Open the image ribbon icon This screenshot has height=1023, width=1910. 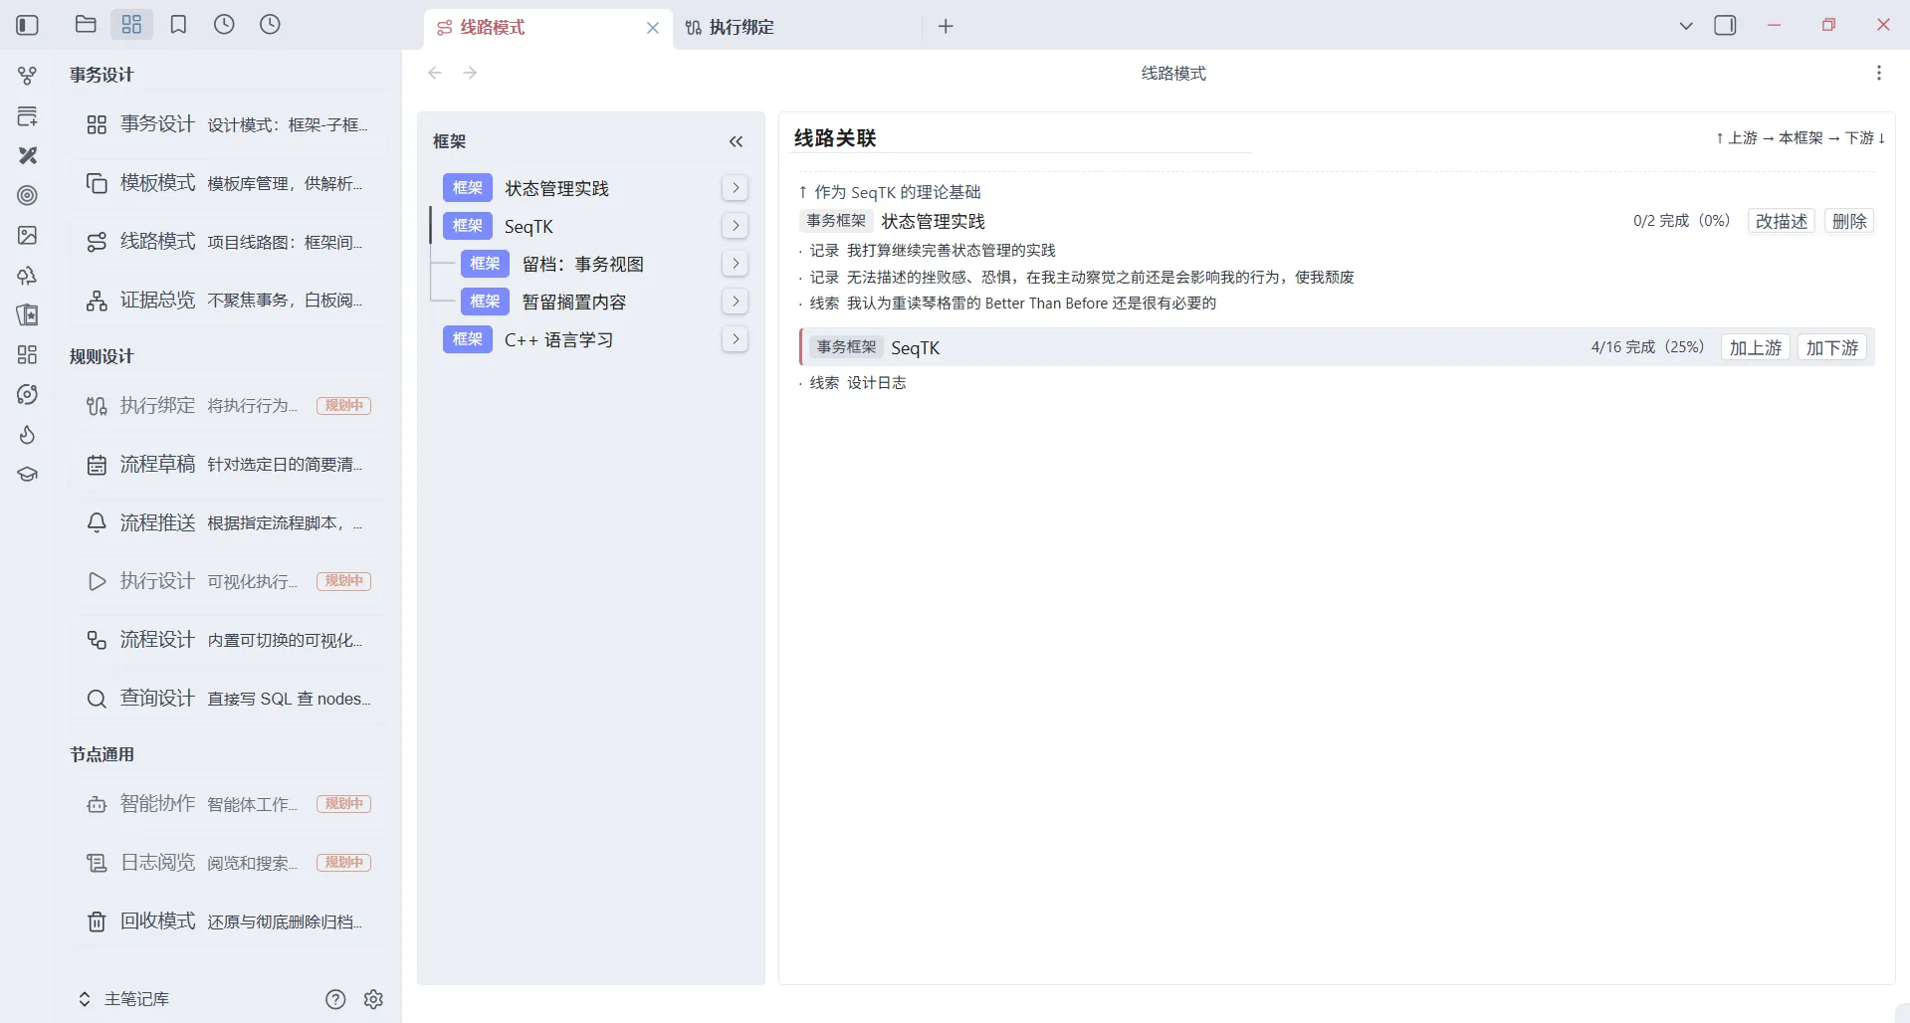[28, 236]
